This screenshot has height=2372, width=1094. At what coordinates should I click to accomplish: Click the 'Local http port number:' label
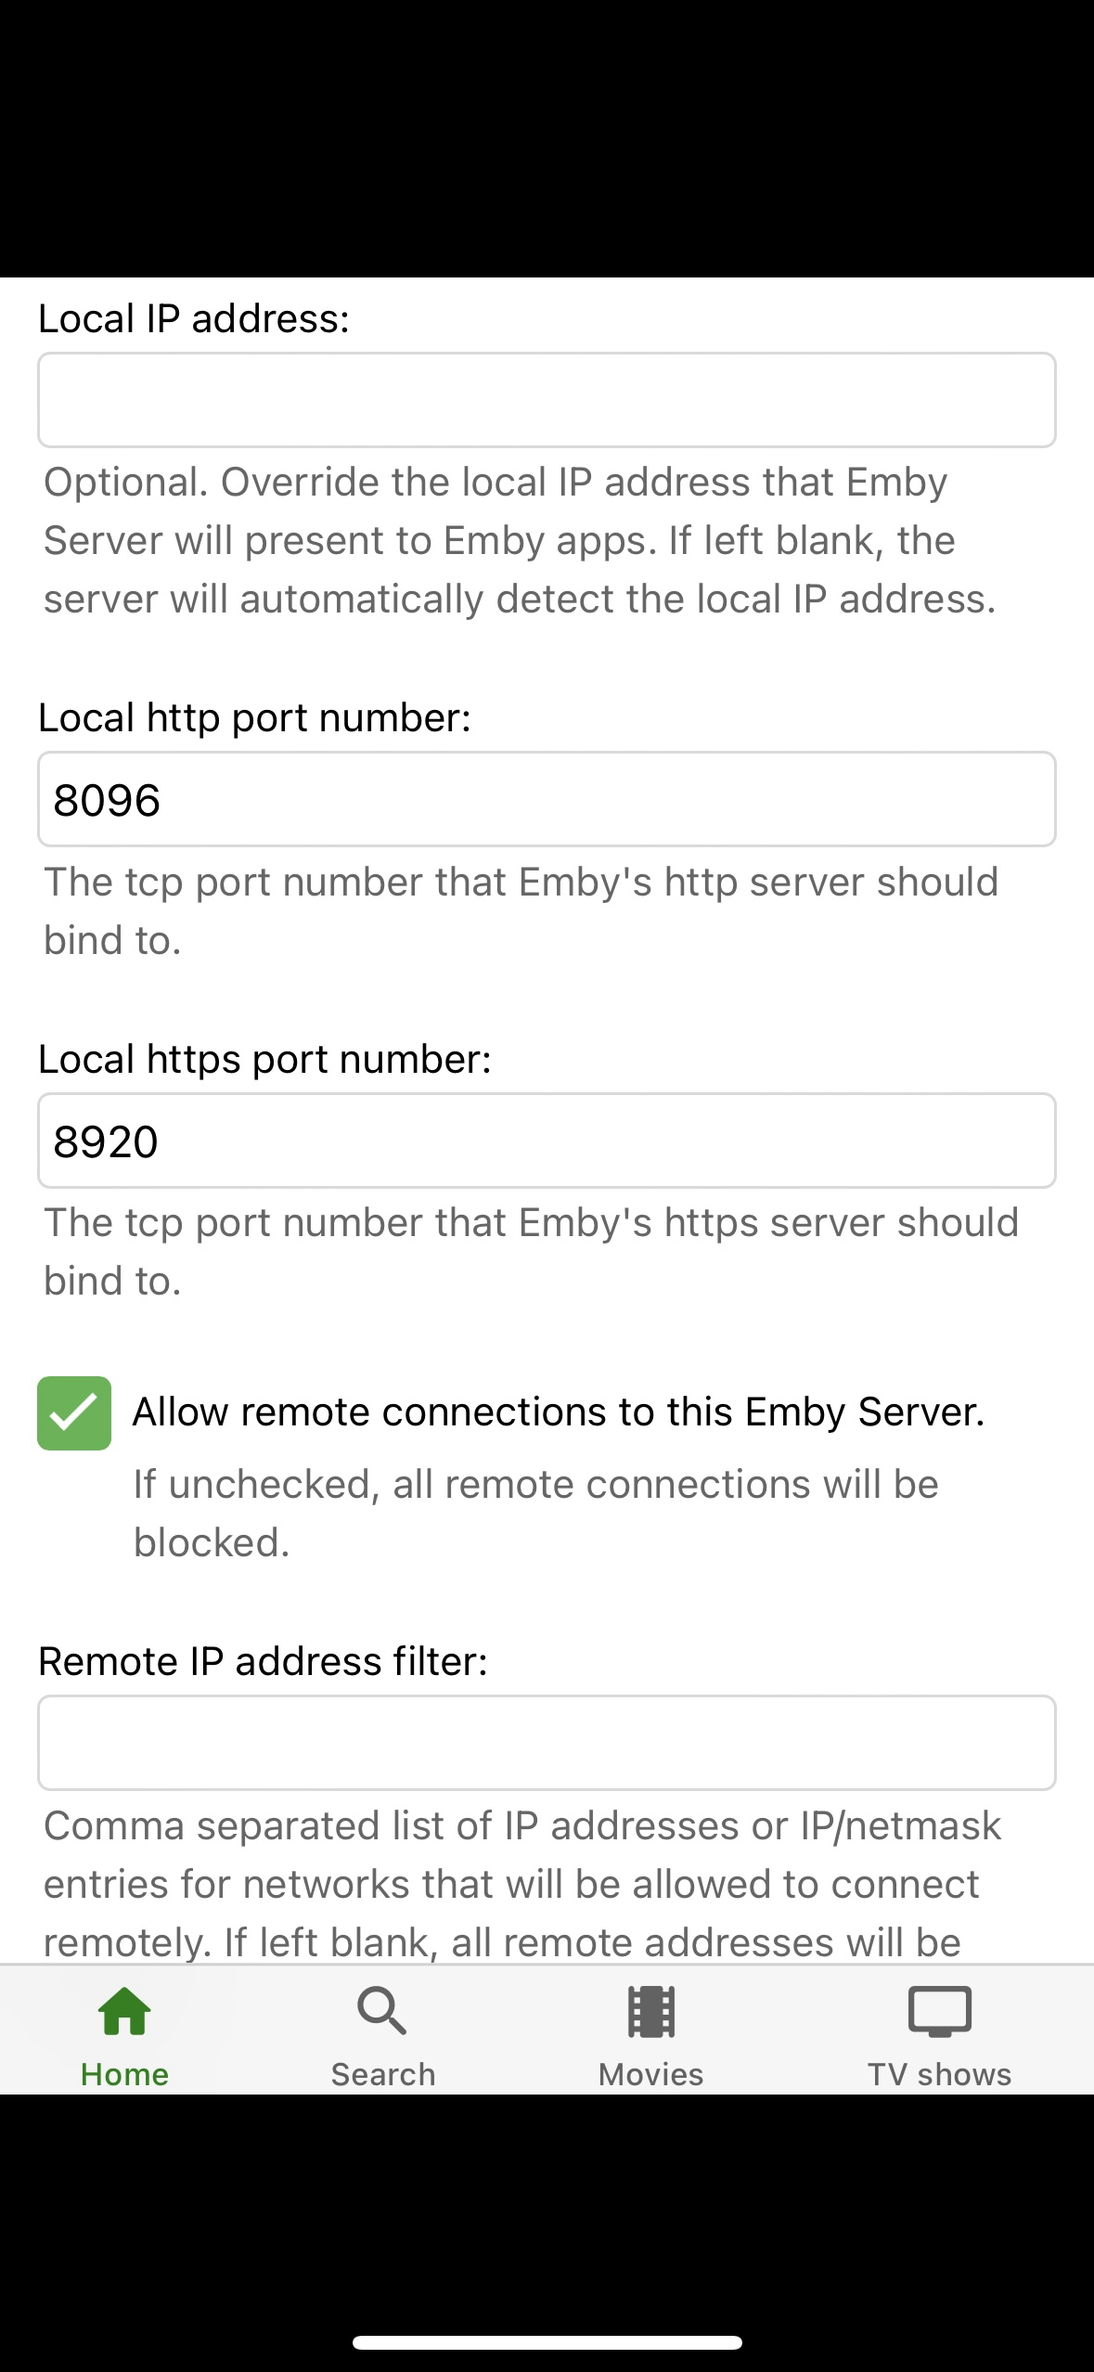point(254,717)
